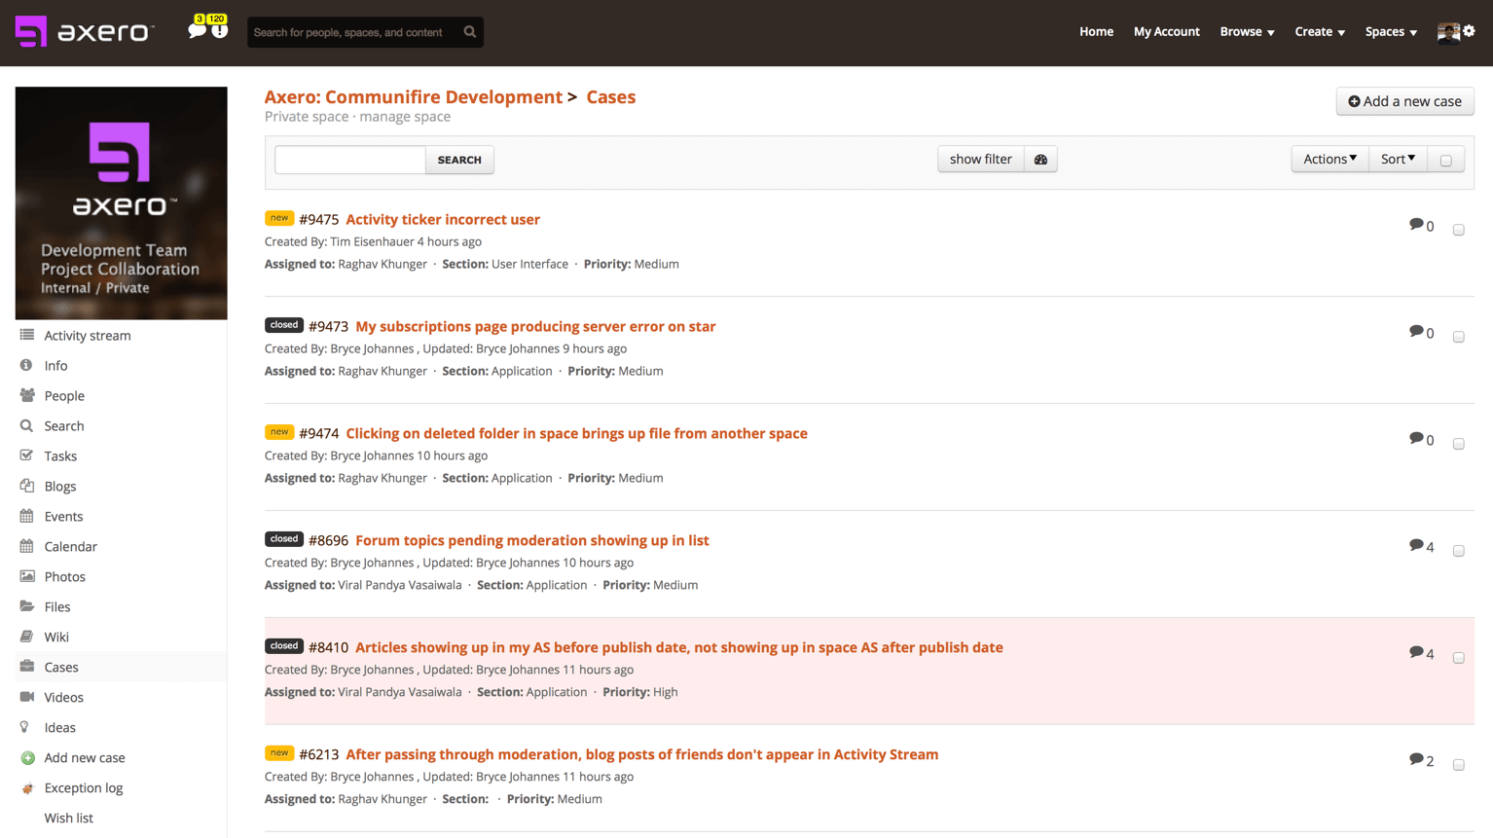Open case Clicking on deleted folder in space
1493x838 pixels.
point(576,433)
